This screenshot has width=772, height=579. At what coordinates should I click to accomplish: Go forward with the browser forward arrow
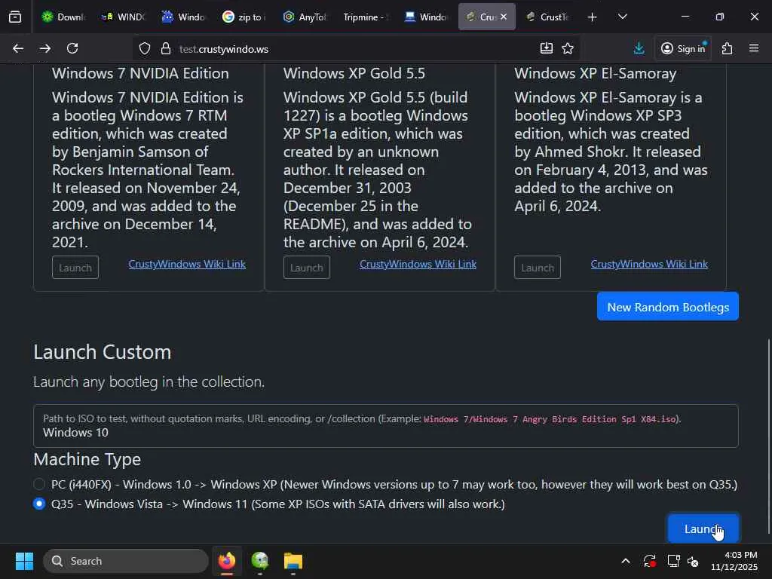45,48
